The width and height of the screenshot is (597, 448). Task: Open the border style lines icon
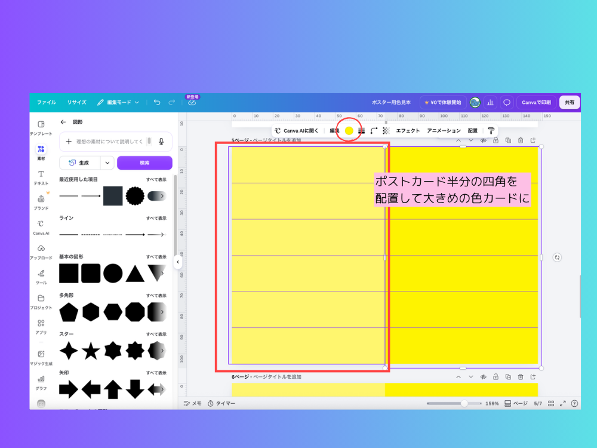(x=362, y=131)
